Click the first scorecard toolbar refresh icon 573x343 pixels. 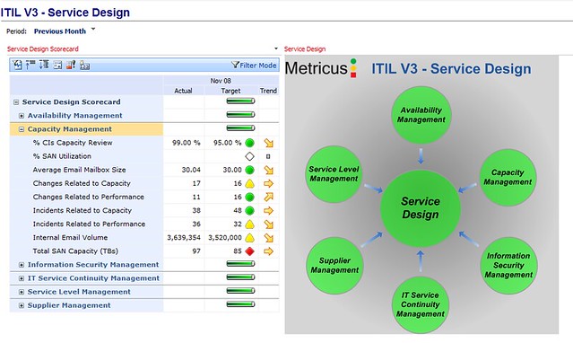17,65
